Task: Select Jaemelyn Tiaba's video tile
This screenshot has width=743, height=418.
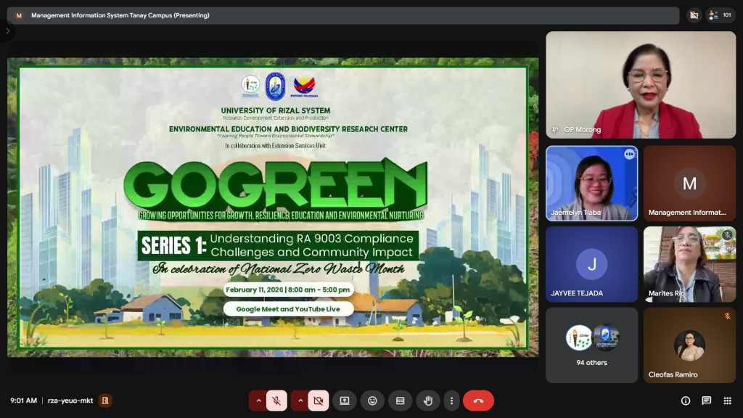Action: [x=591, y=183]
